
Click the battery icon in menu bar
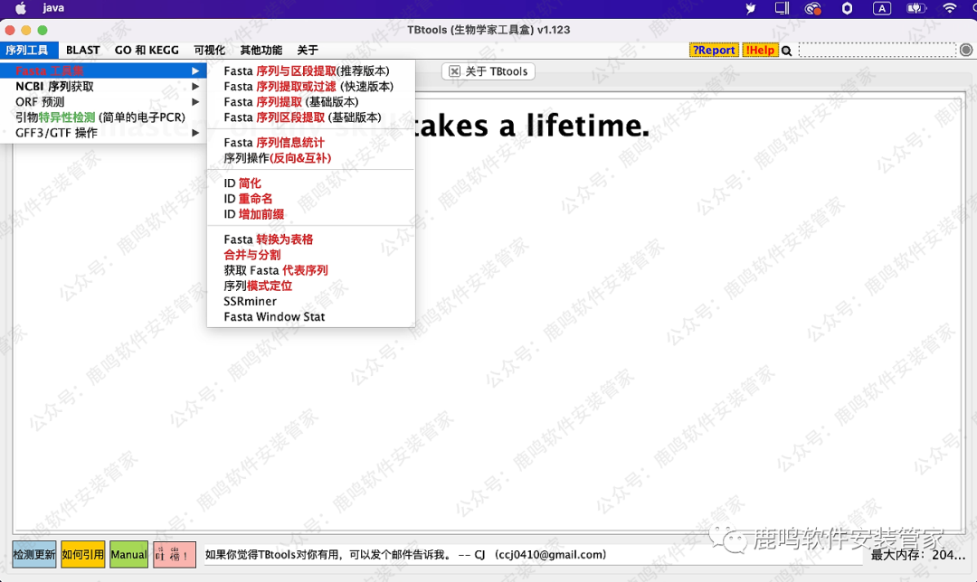[915, 8]
